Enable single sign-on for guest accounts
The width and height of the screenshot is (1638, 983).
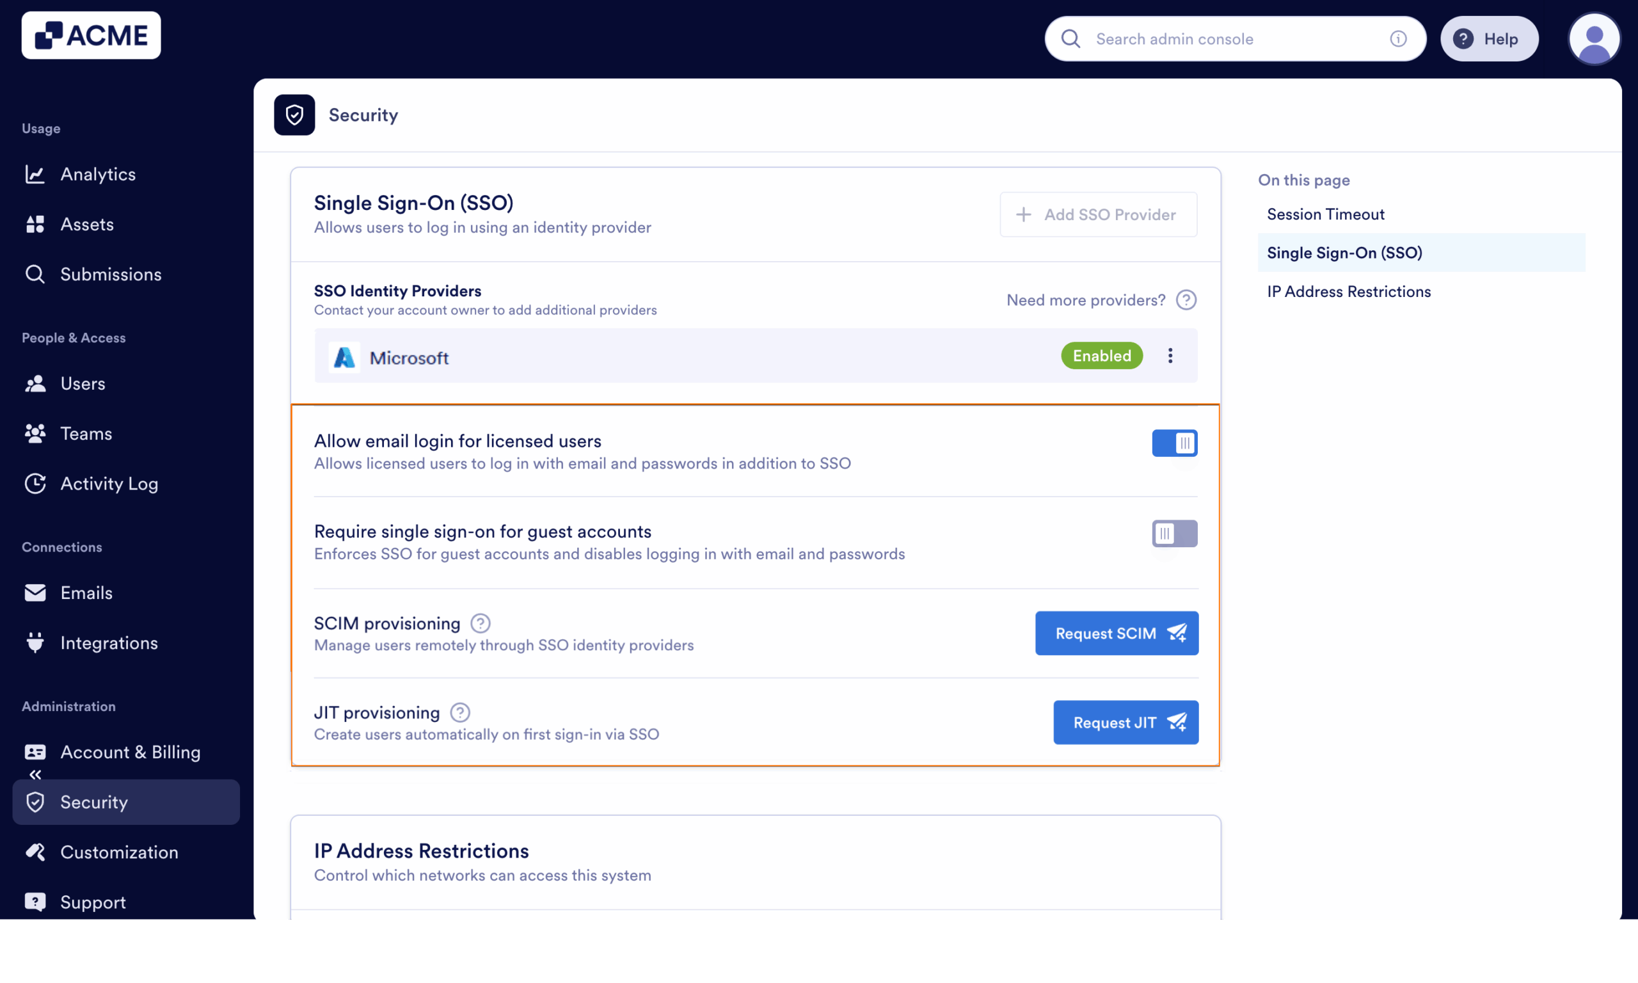pyautogui.click(x=1174, y=533)
